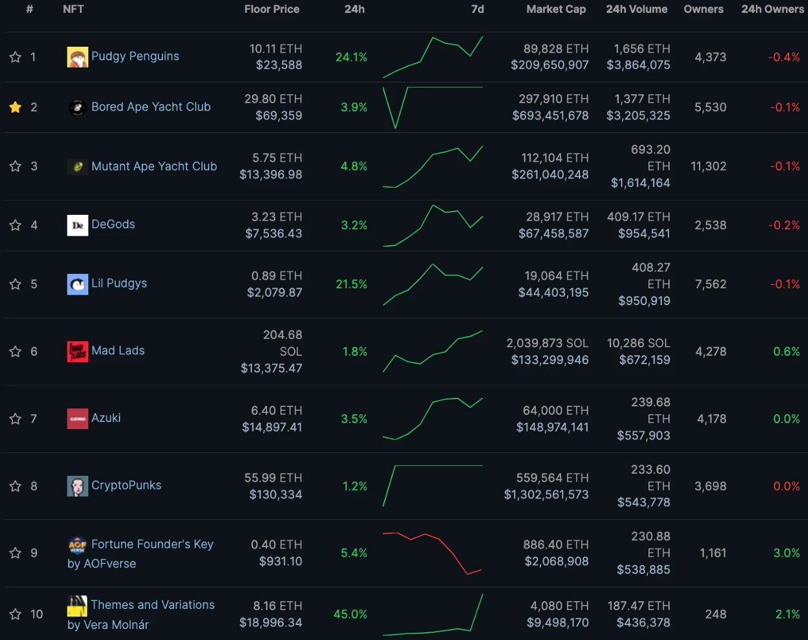Click the CryptoPunks avatar icon
Viewport: 808px width, 640px height.
pos(77,486)
